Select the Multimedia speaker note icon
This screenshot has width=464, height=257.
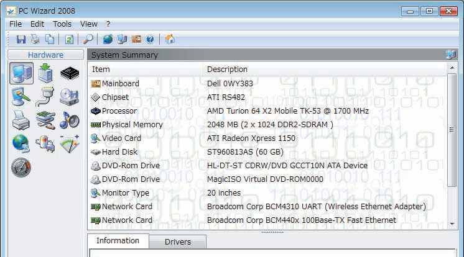coord(70,120)
